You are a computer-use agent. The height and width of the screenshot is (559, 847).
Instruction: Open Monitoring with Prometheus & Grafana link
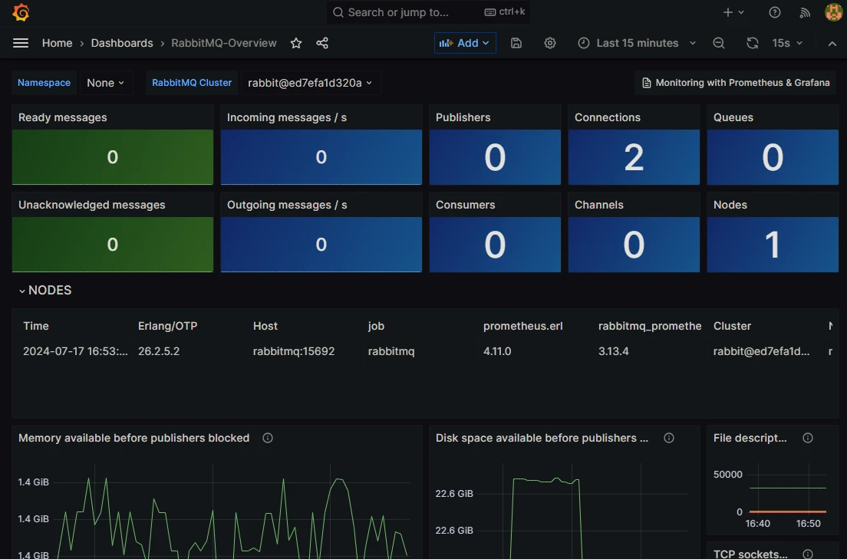pos(734,82)
